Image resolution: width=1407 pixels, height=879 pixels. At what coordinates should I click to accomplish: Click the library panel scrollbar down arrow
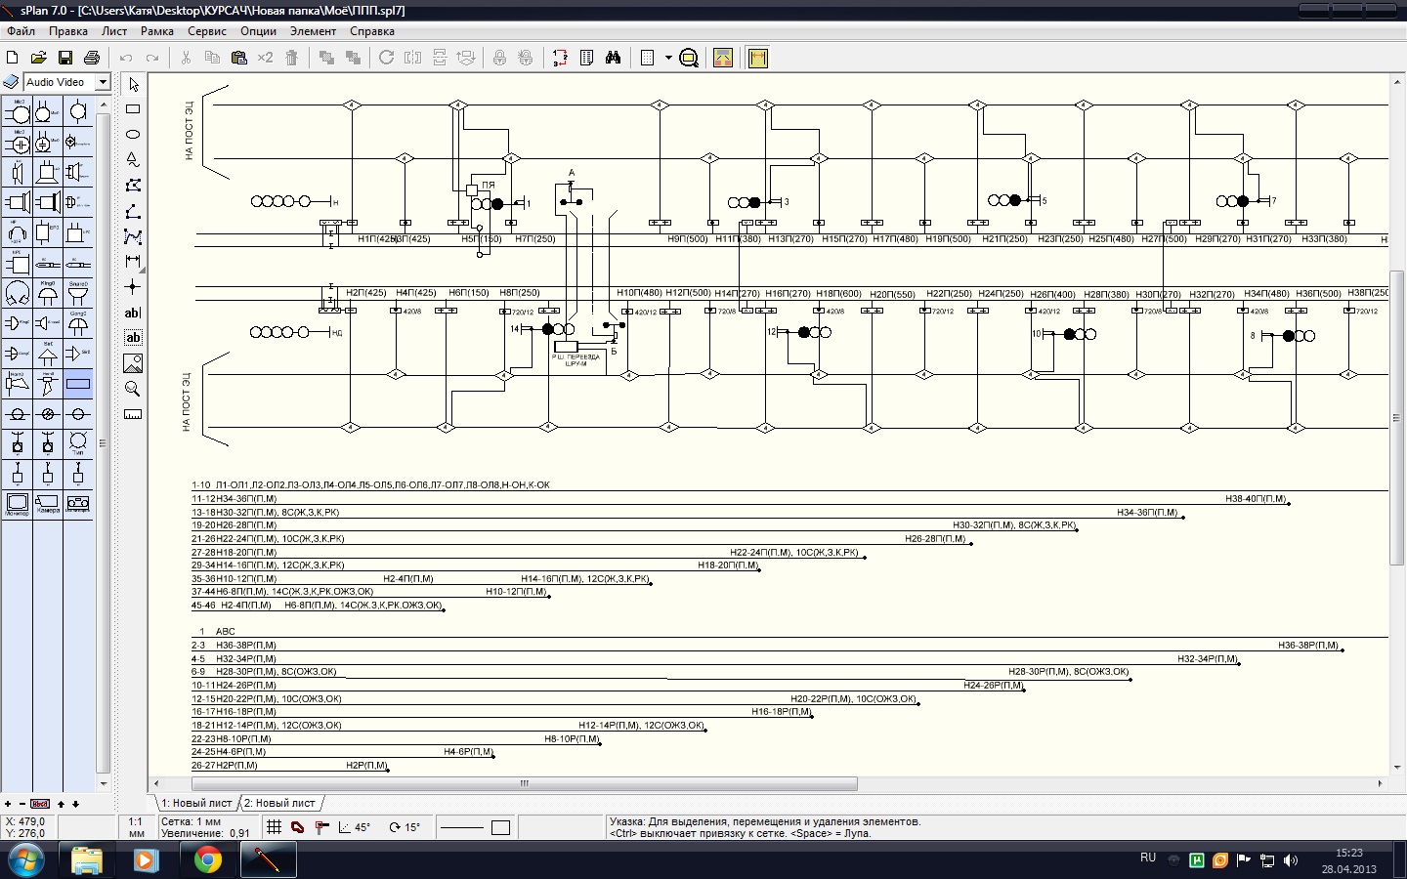coord(103,783)
